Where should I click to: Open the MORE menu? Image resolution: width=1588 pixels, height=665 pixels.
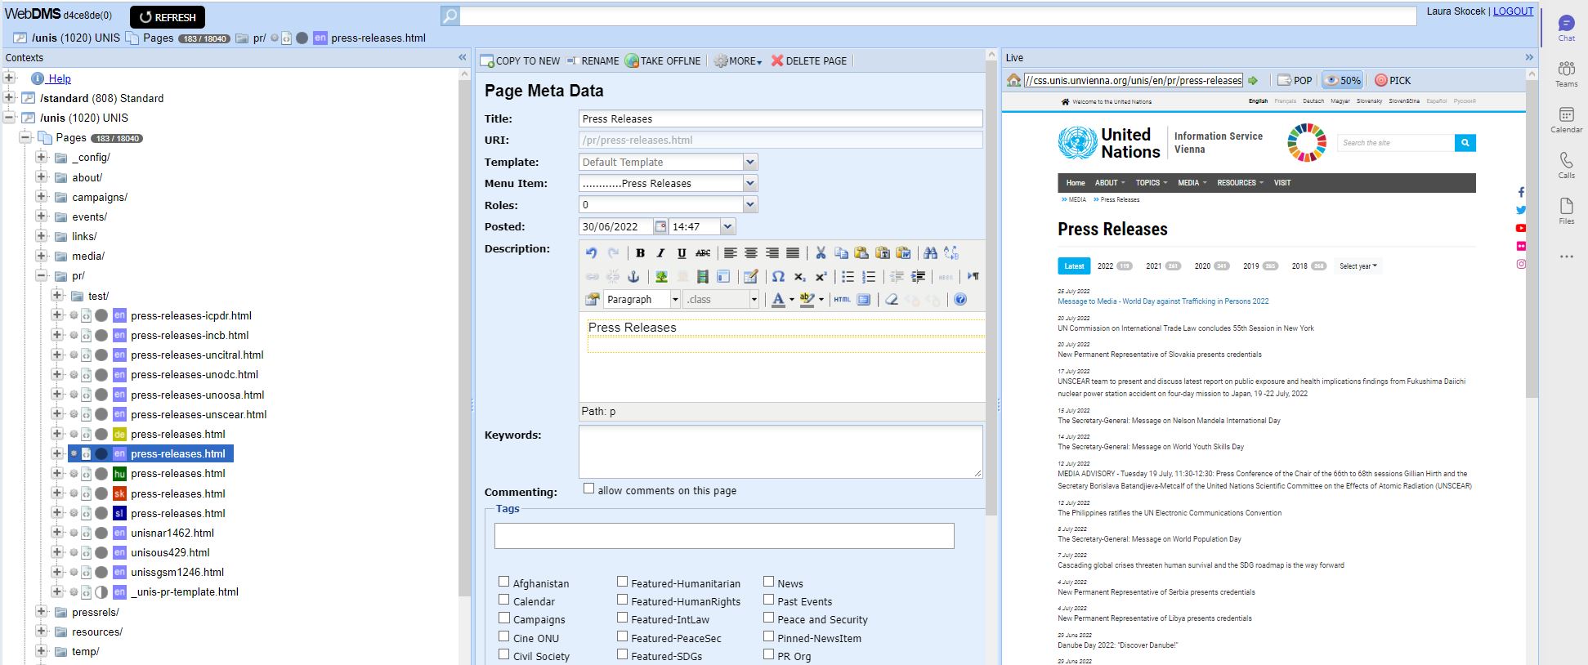pos(738,61)
